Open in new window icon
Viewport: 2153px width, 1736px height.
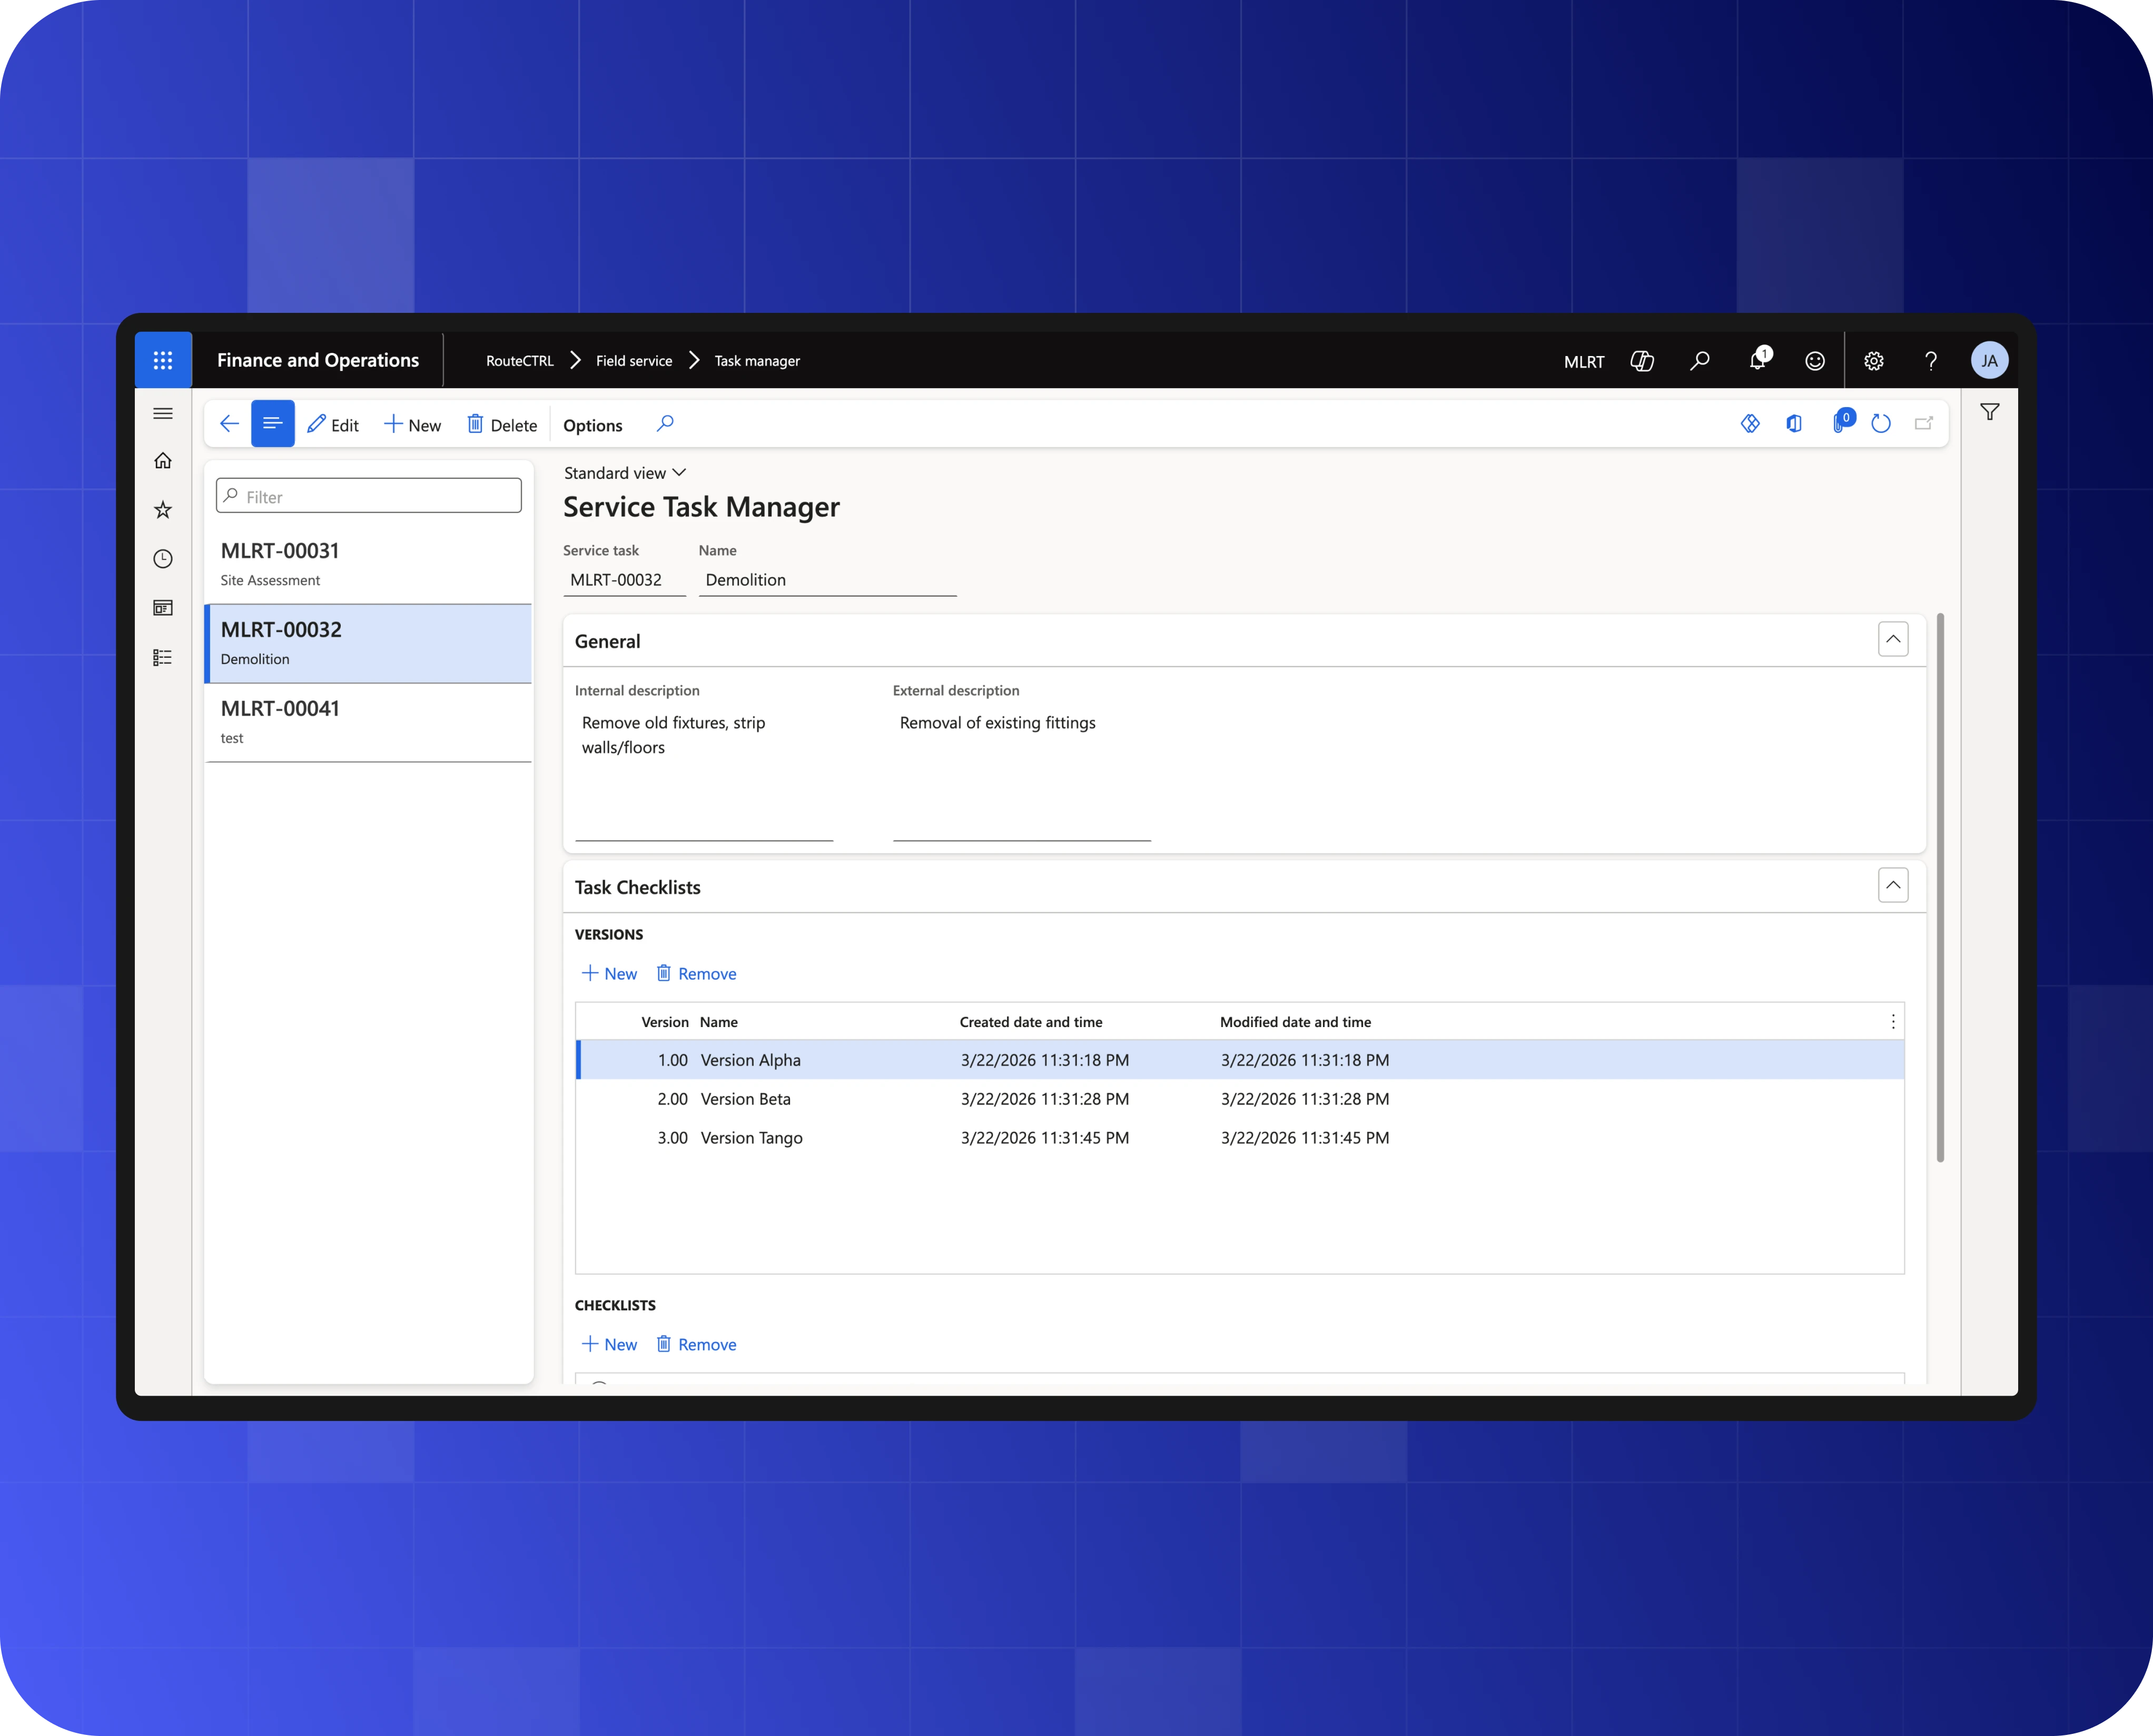click(x=1924, y=424)
